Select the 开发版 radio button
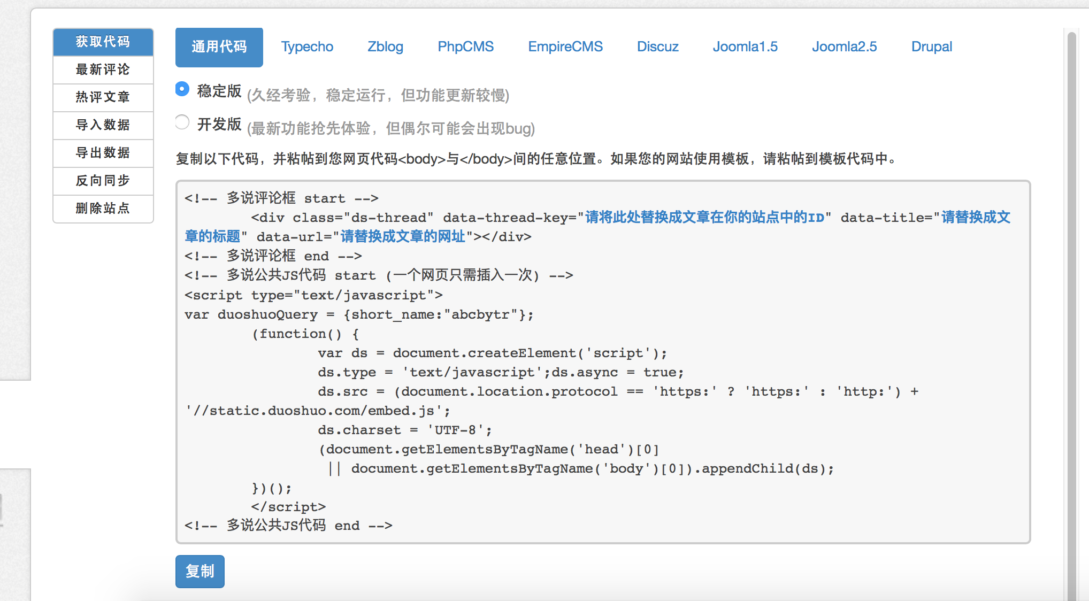 coord(182,122)
